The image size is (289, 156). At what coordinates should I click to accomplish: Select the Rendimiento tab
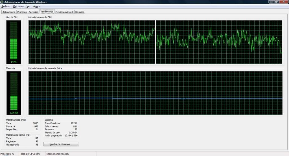tap(47, 12)
